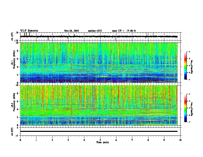Viewport: 203px width, 157px height.
Task: Click the ch.1 spectrogram color scale bar
Action: 185,66
